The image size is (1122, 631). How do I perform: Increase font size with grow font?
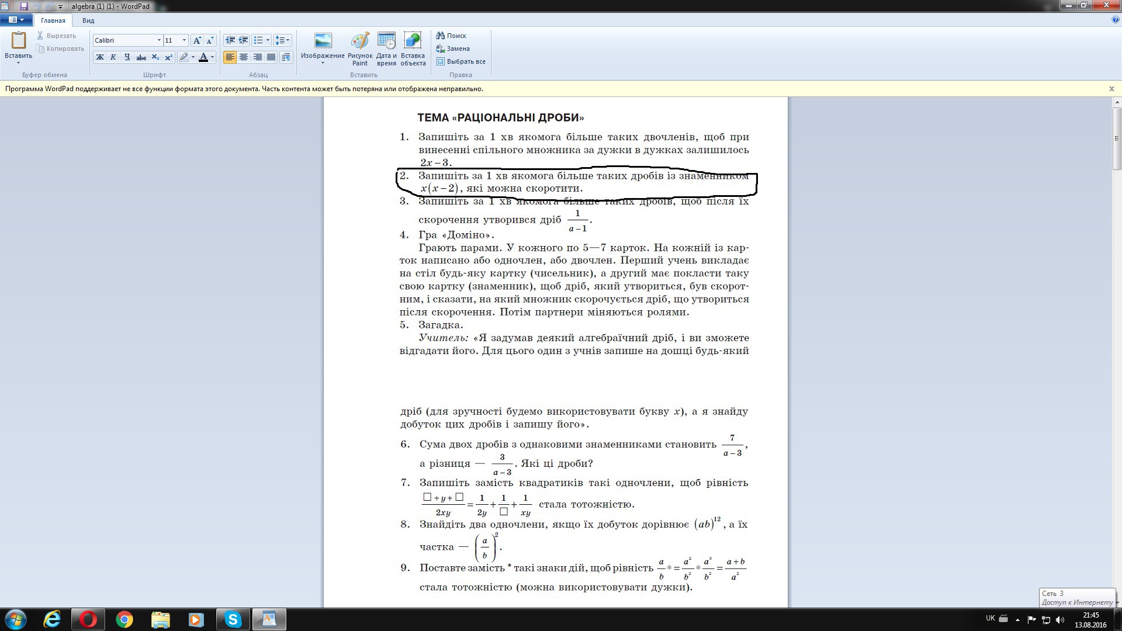197,40
